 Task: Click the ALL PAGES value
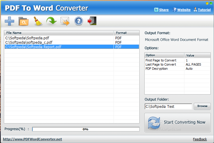click(x=193, y=64)
